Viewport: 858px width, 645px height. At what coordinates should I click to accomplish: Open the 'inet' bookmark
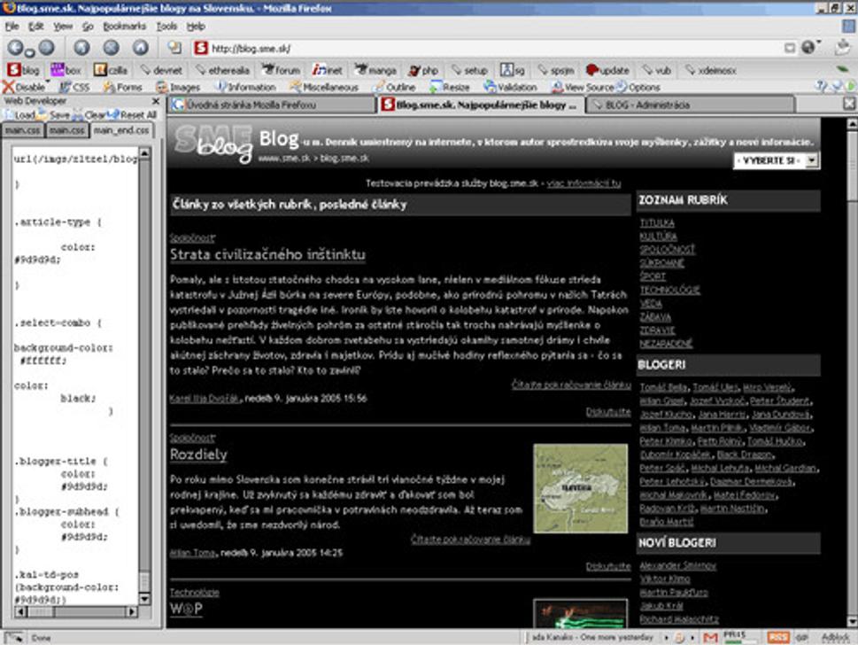(x=328, y=70)
